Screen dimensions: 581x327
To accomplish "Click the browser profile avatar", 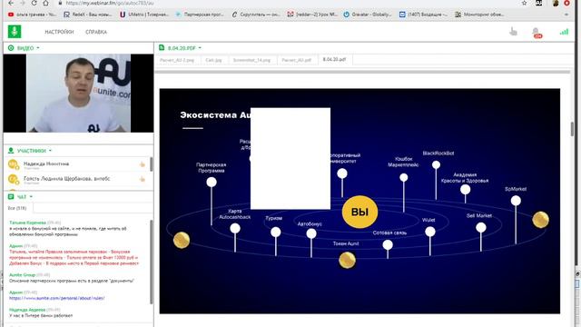I will pyautogui.click(x=555, y=3).
